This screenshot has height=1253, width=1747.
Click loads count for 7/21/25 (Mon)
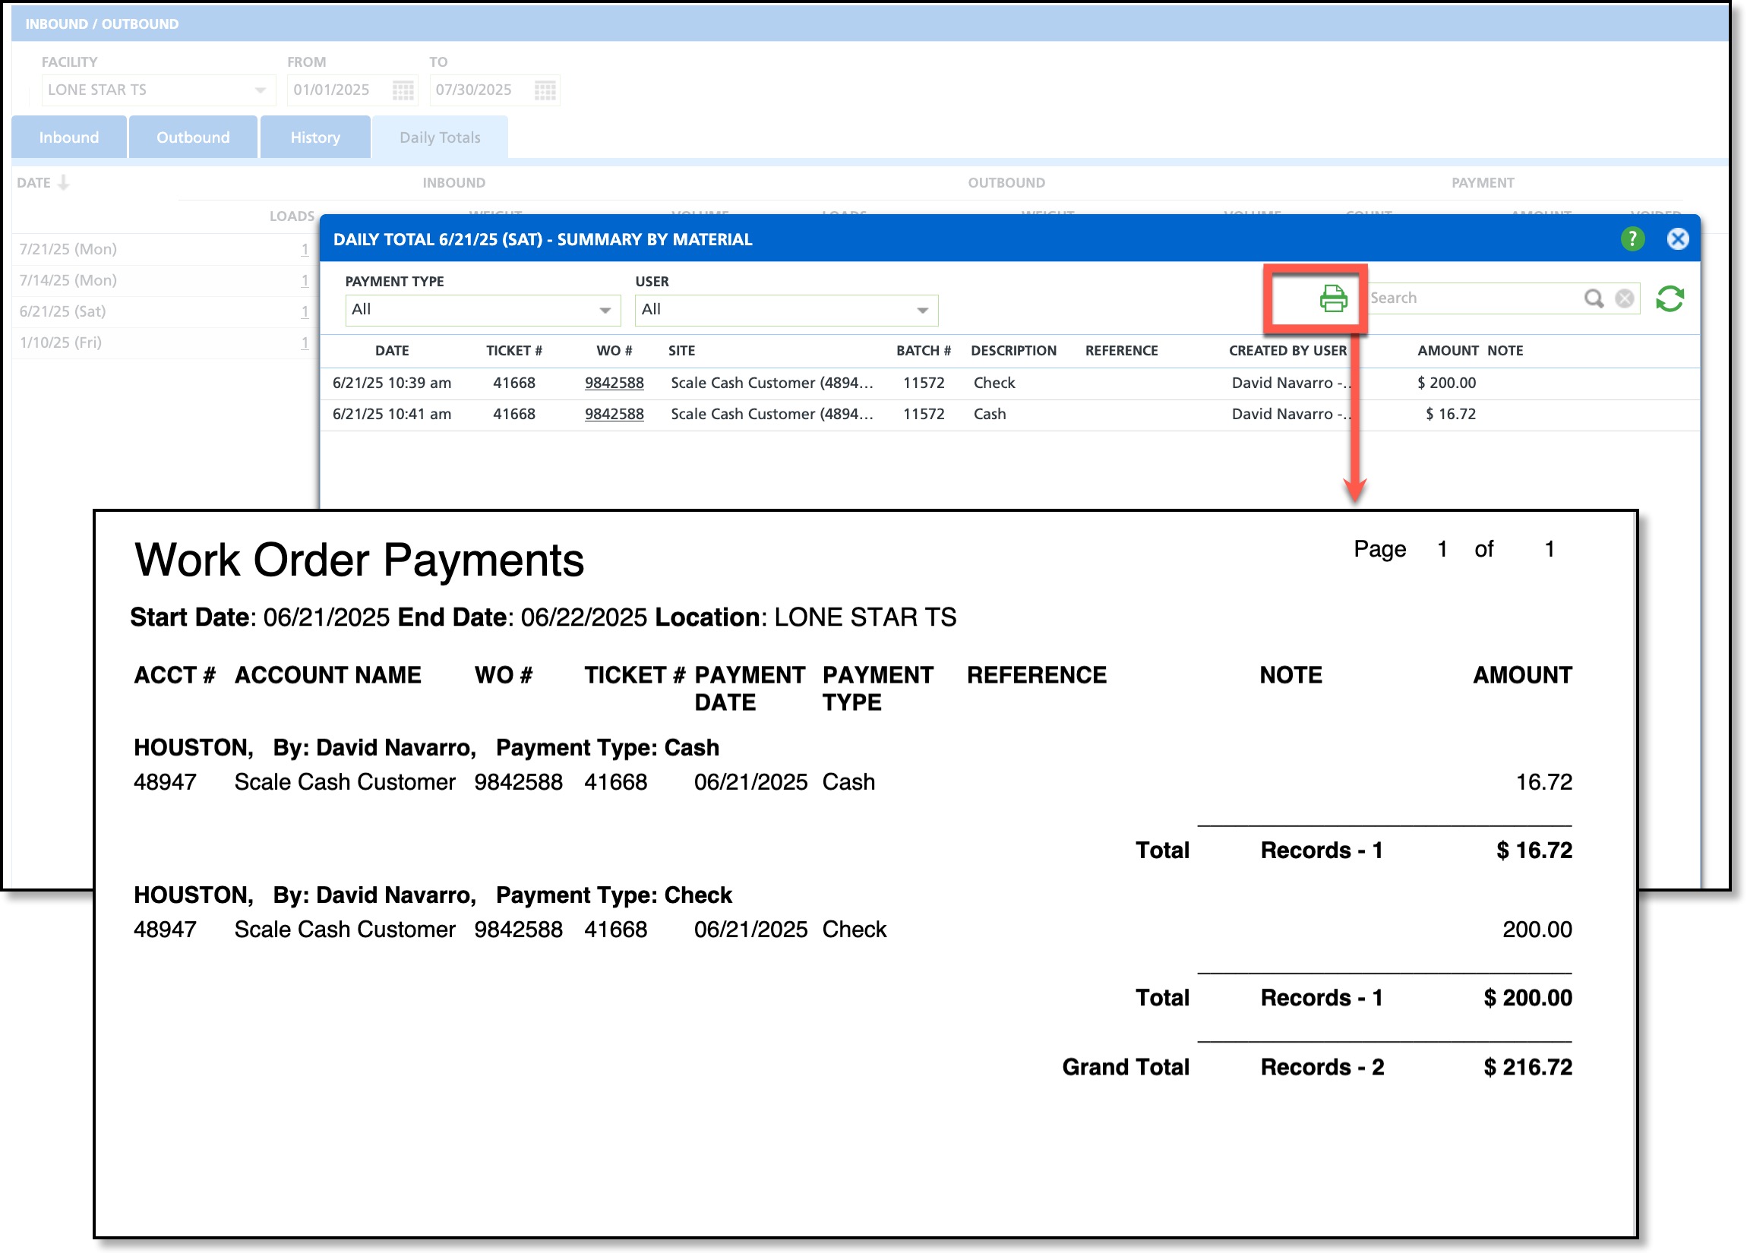305,249
